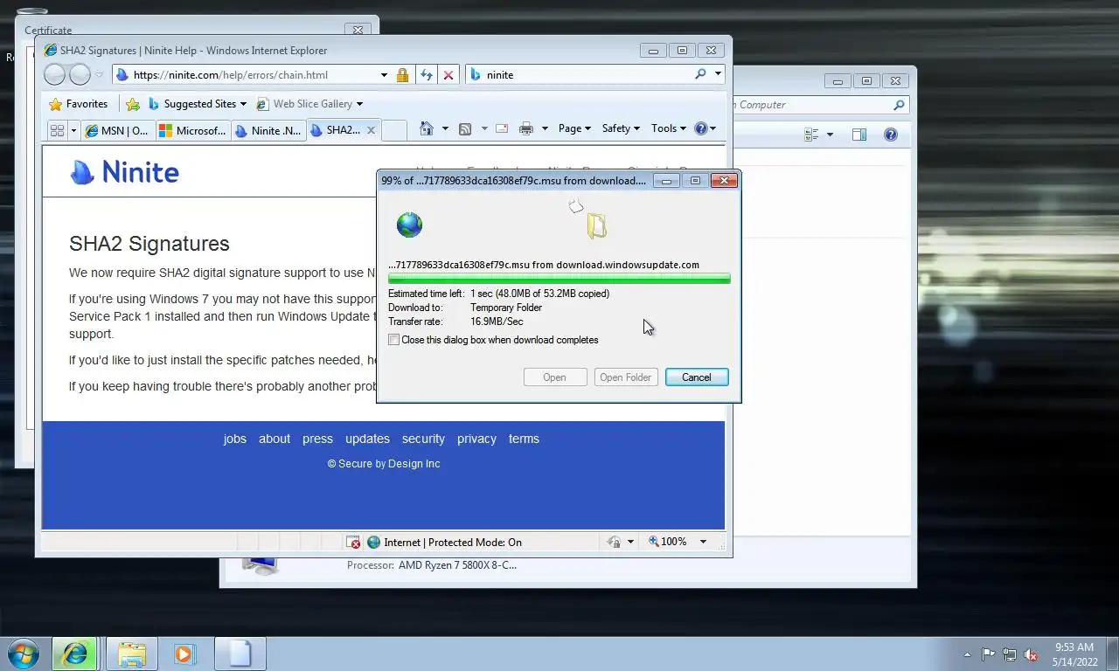Viewport: 1119px width, 671px height.
Task: Open the zoom level dropdown arrow
Action: [x=703, y=542]
